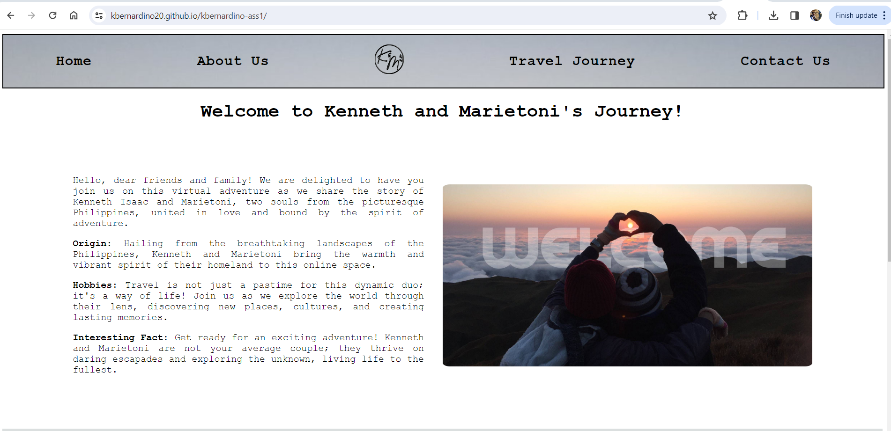Viewport: 891px width, 431px height.
Task: Click the browser back arrow
Action: point(11,15)
